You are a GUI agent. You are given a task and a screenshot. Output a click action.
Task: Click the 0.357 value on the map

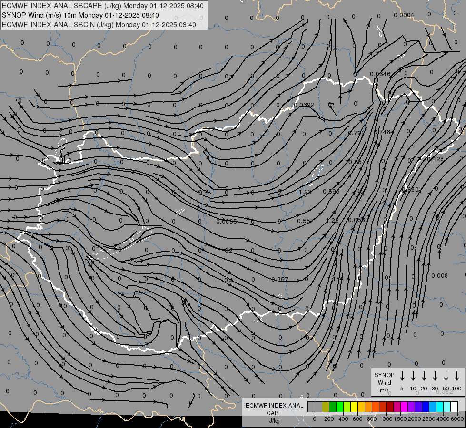point(280,279)
